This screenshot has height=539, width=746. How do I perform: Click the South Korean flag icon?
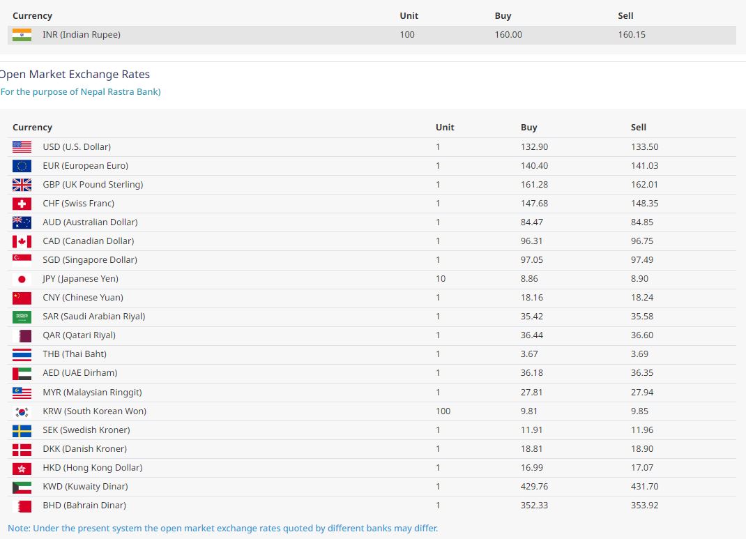point(22,411)
